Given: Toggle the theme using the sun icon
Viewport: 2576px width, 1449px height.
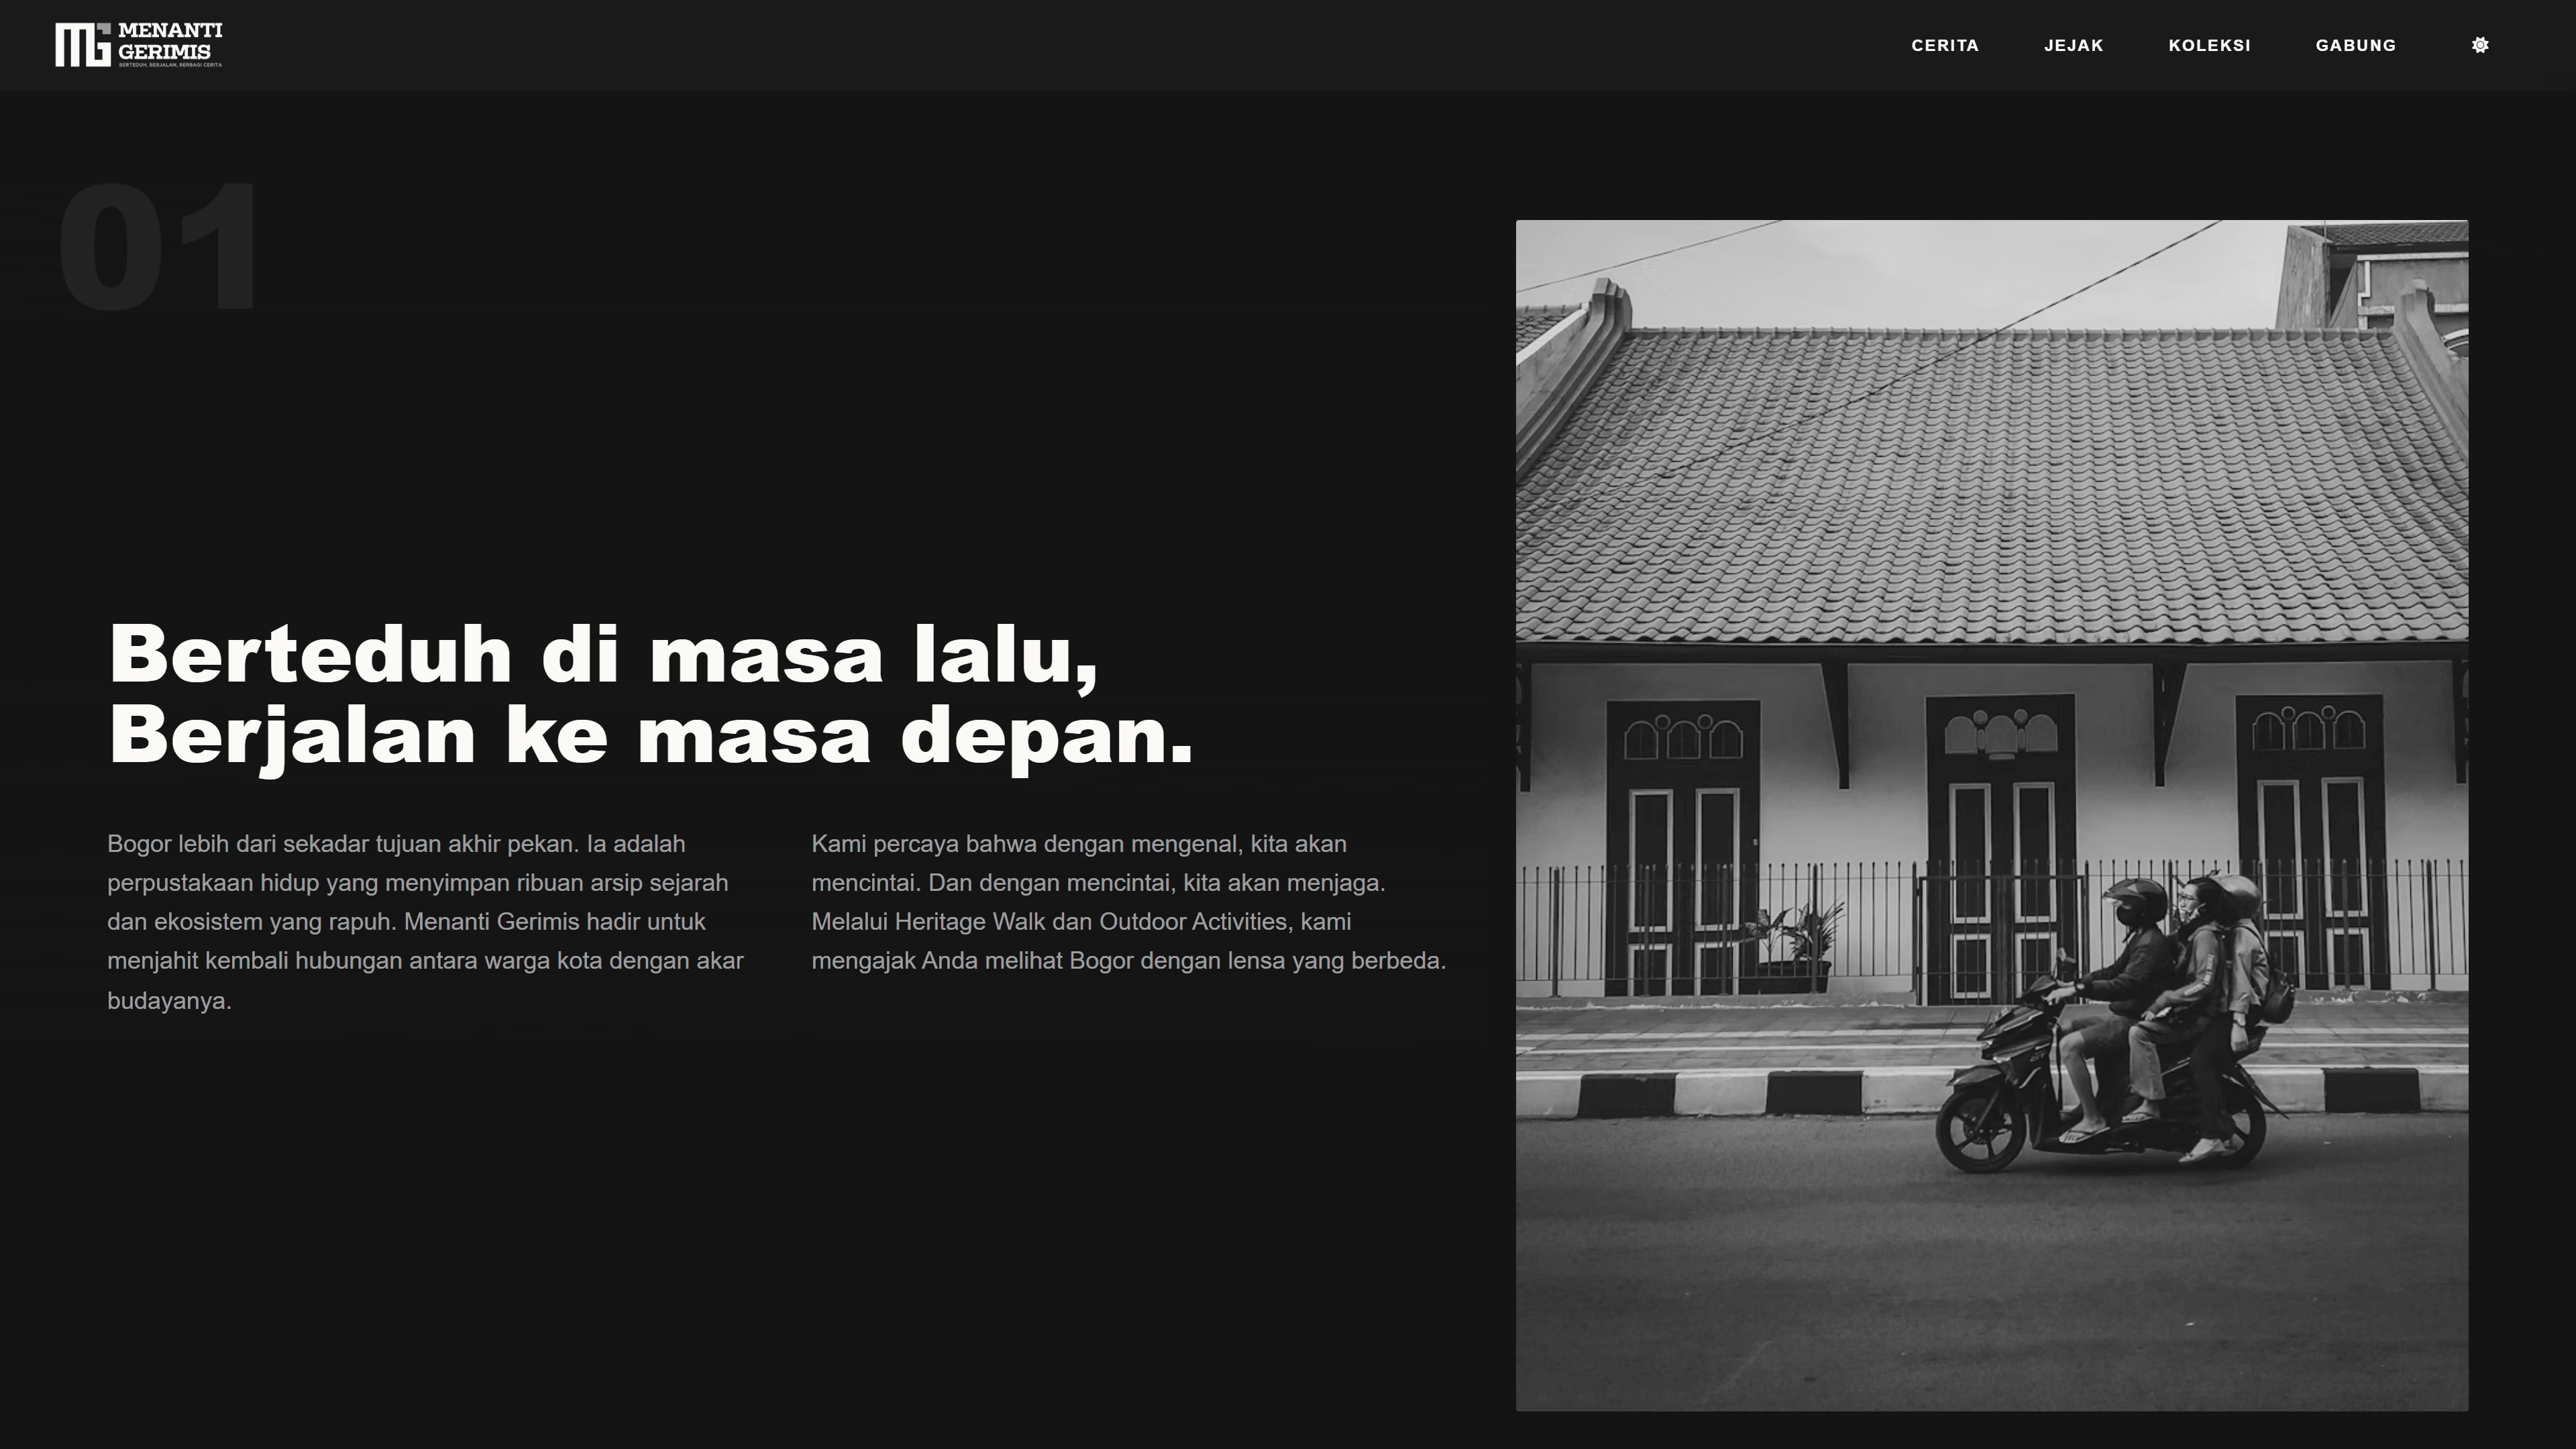Looking at the screenshot, I should point(2480,45).
